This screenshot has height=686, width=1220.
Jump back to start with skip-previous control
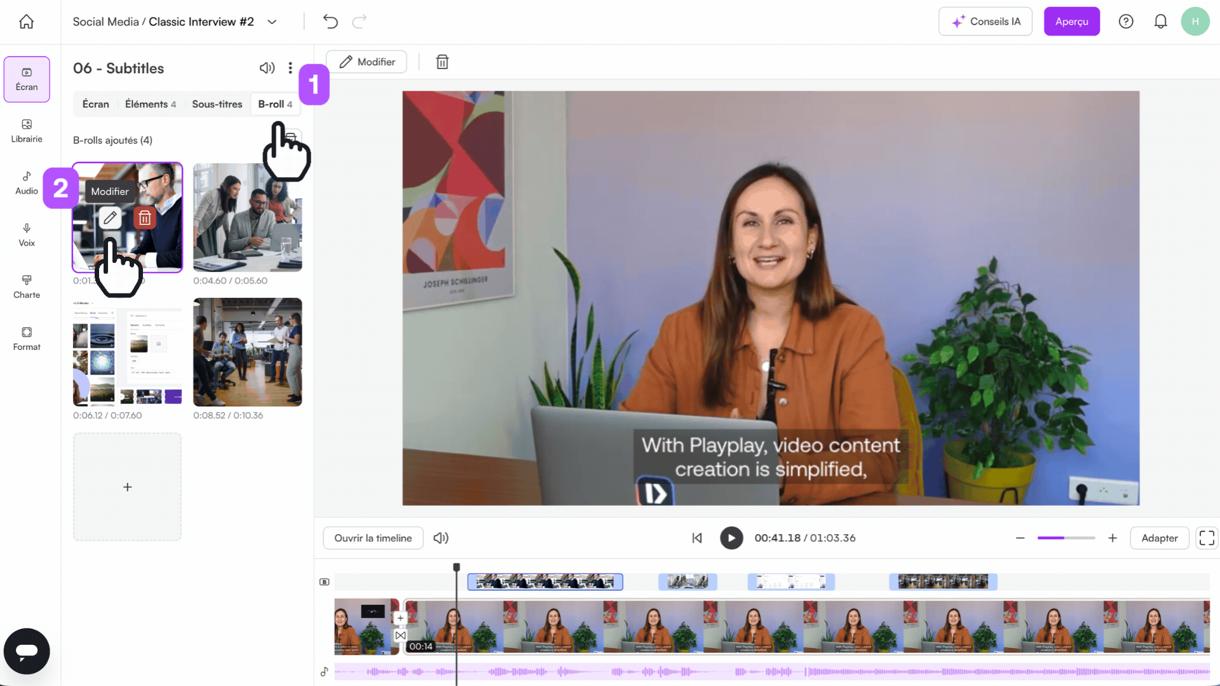coord(697,538)
